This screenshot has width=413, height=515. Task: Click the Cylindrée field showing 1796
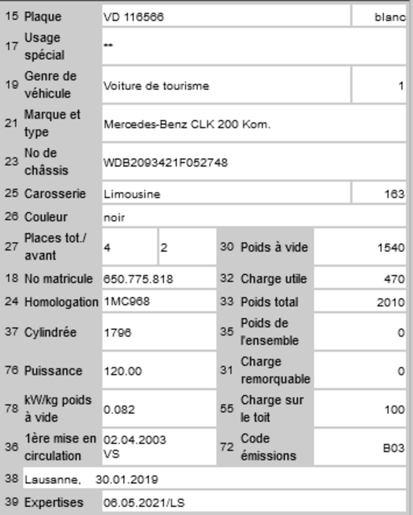click(159, 333)
